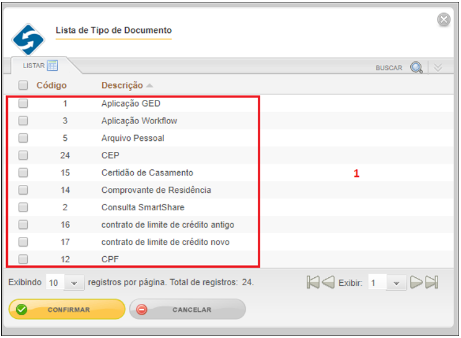Check the Aplicação GED row checkbox

[23, 103]
